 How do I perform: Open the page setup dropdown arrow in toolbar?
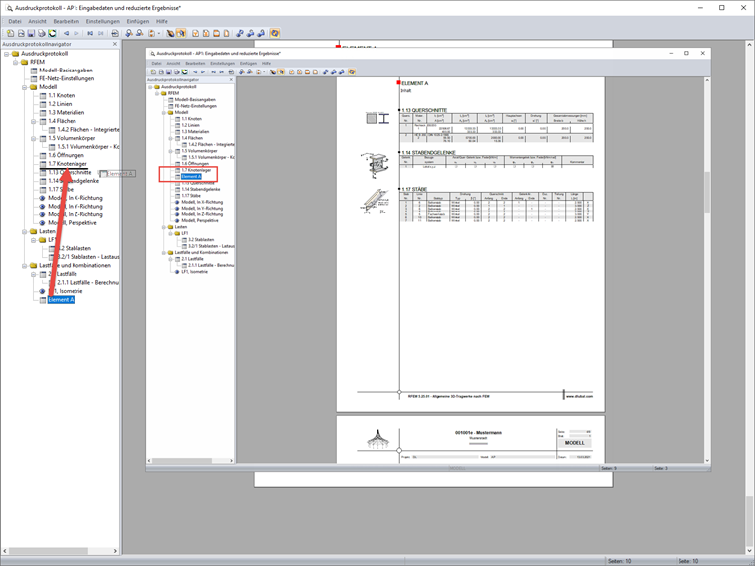tap(159, 33)
